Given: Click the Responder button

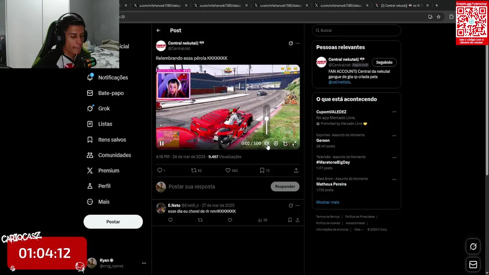Looking at the screenshot, I should [285, 186].
